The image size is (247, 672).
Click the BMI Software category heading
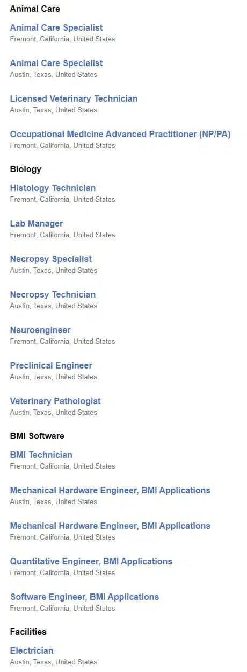click(x=37, y=436)
